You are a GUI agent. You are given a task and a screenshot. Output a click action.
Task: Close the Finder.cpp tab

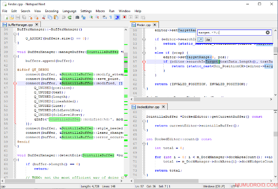coord(155,25)
